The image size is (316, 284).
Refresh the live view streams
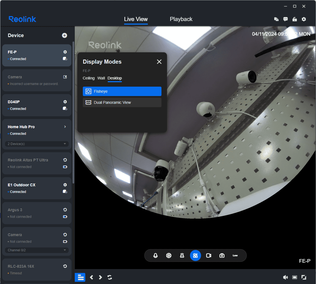click(x=110, y=277)
